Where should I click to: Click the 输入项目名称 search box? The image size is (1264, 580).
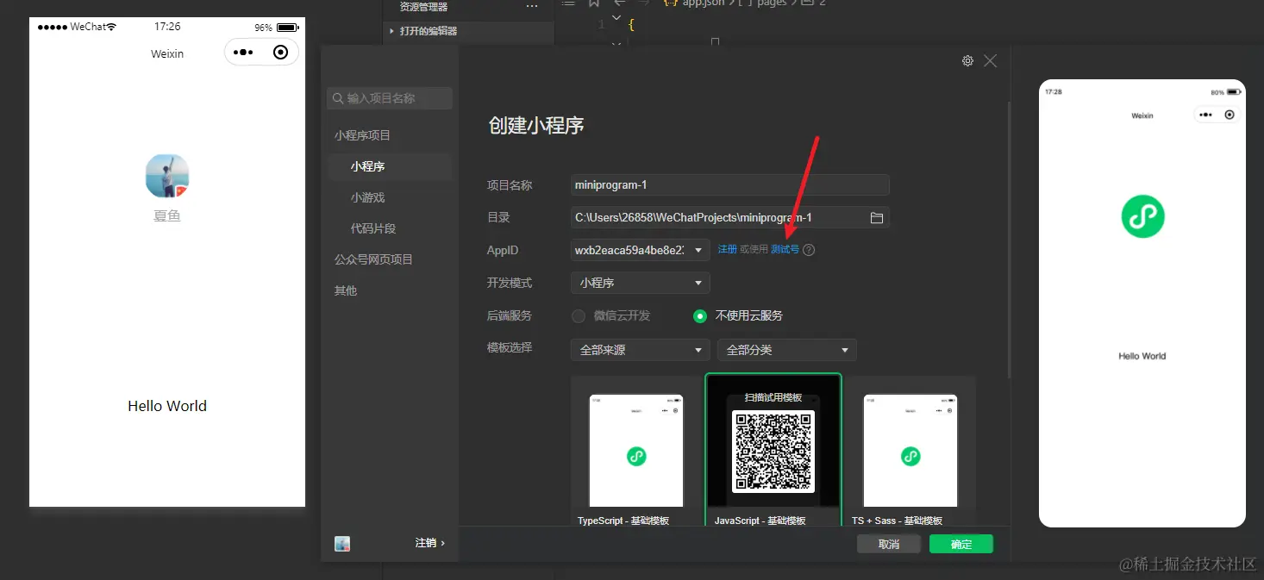tap(390, 98)
